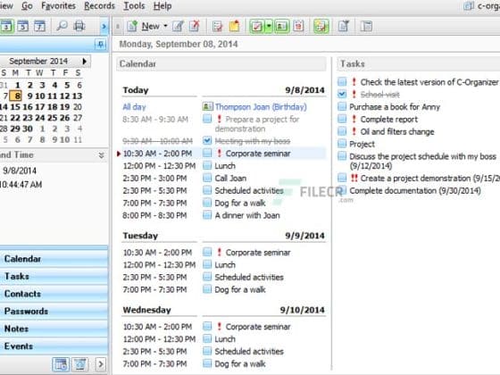Expand the bottom sidebar more arrow
Image resolution: width=500 pixels, height=375 pixels.
pos(100,364)
